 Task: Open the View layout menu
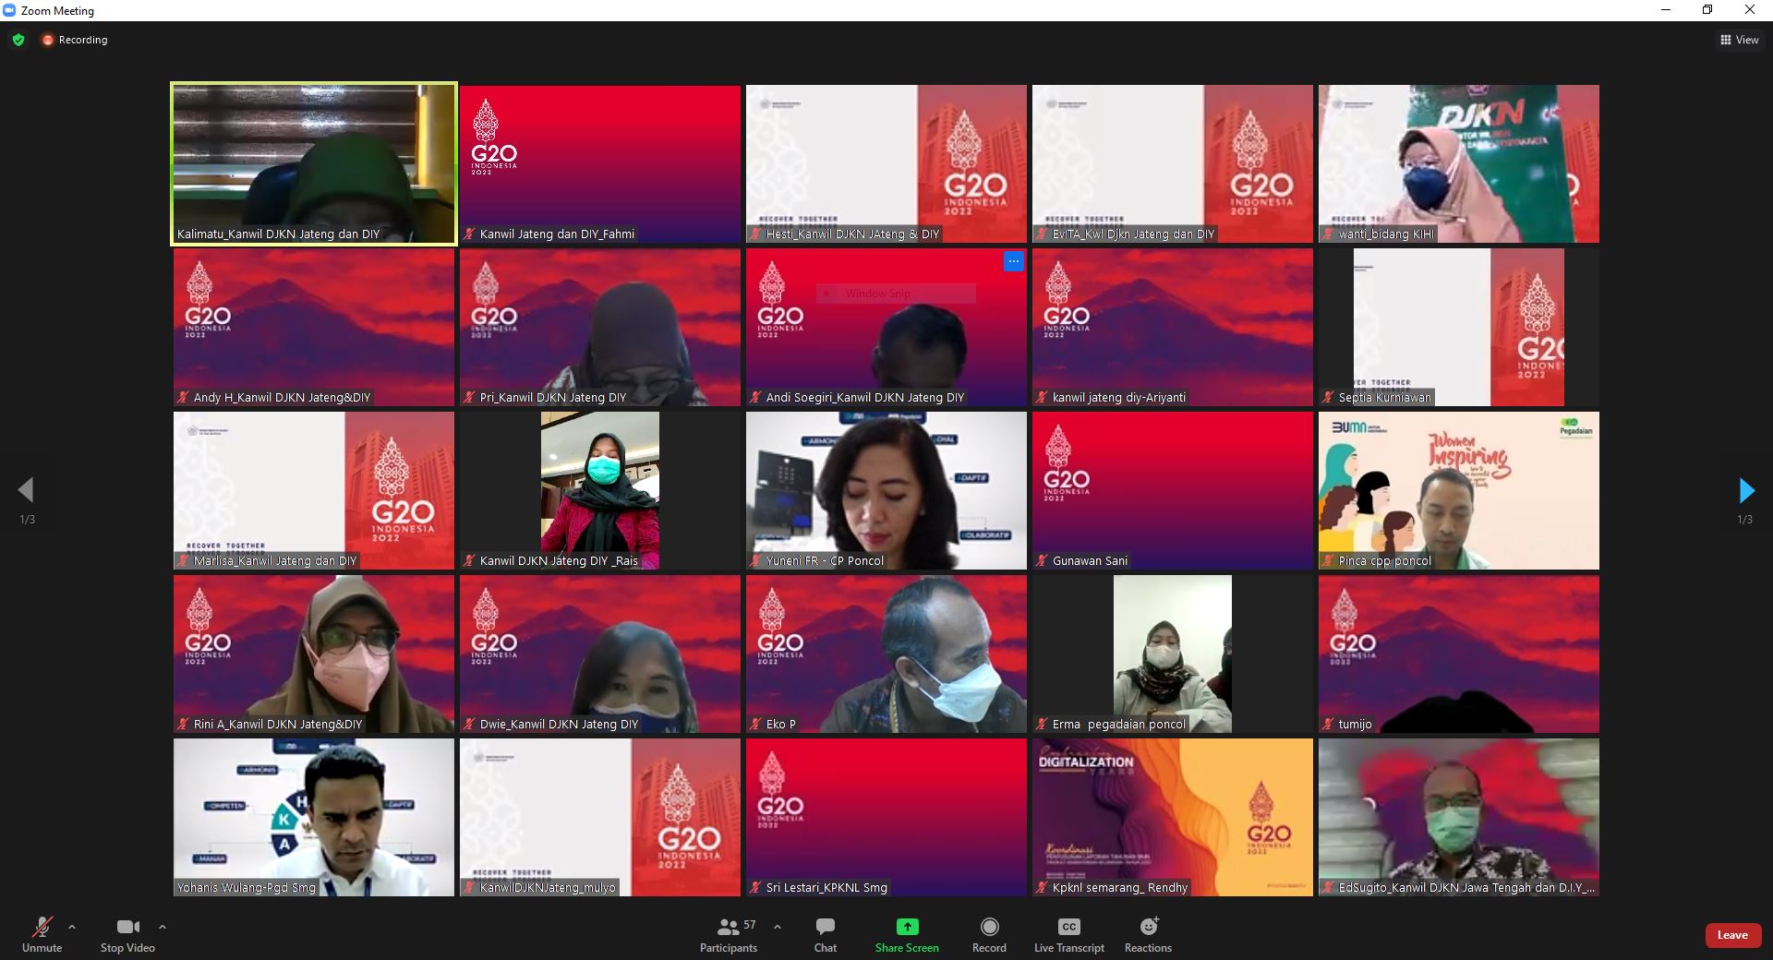click(x=1739, y=40)
